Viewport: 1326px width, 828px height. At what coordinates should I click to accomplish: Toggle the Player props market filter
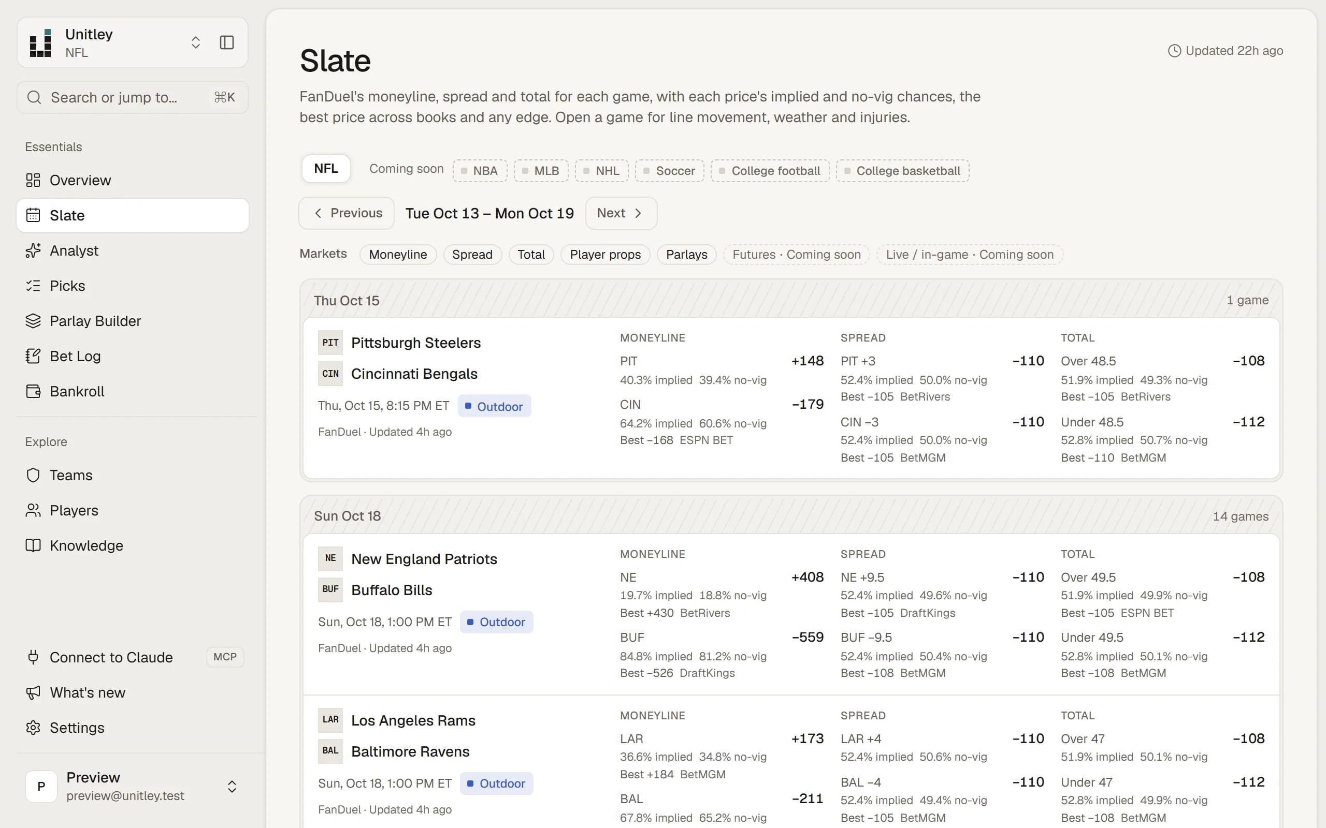(x=605, y=255)
